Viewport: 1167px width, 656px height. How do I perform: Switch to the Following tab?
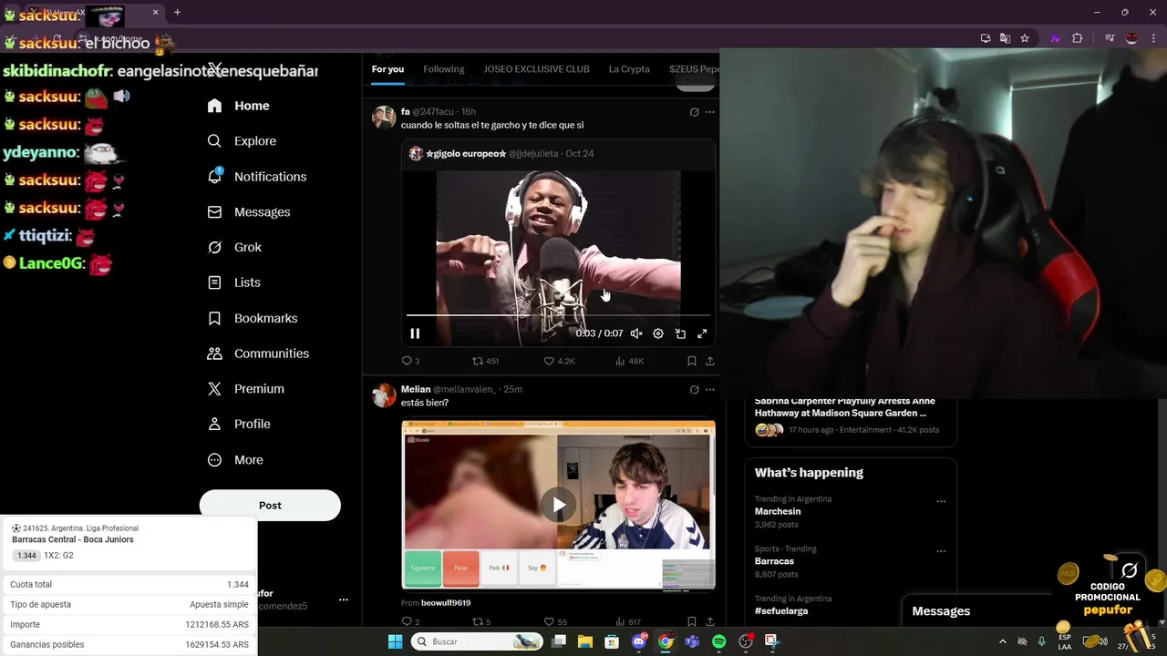click(x=444, y=69)
